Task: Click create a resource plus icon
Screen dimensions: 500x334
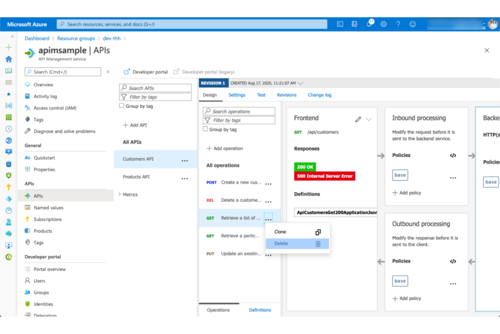Action: click(x=9, y=47)
